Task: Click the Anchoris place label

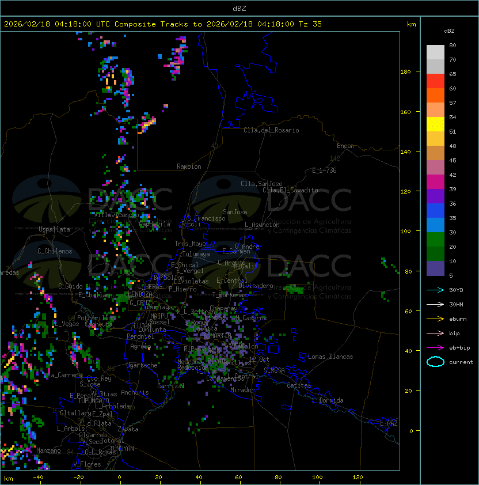Action: (x=135, y=392)
